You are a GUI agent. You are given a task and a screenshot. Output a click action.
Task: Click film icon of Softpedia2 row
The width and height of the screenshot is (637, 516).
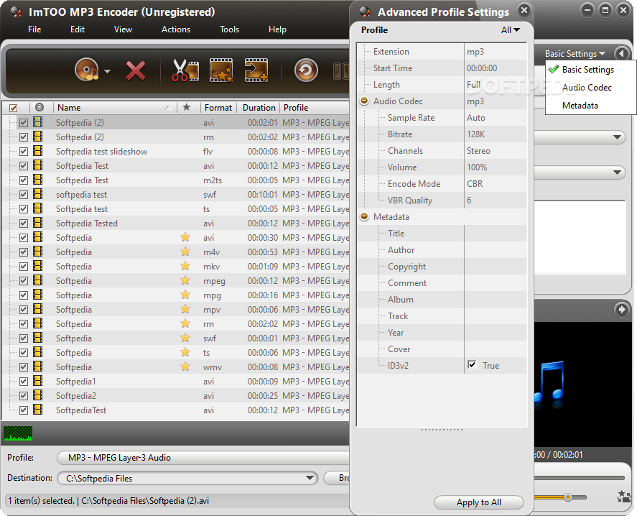click(38, 395)
